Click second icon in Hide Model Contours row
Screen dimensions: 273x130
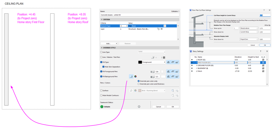pos(177,95)
